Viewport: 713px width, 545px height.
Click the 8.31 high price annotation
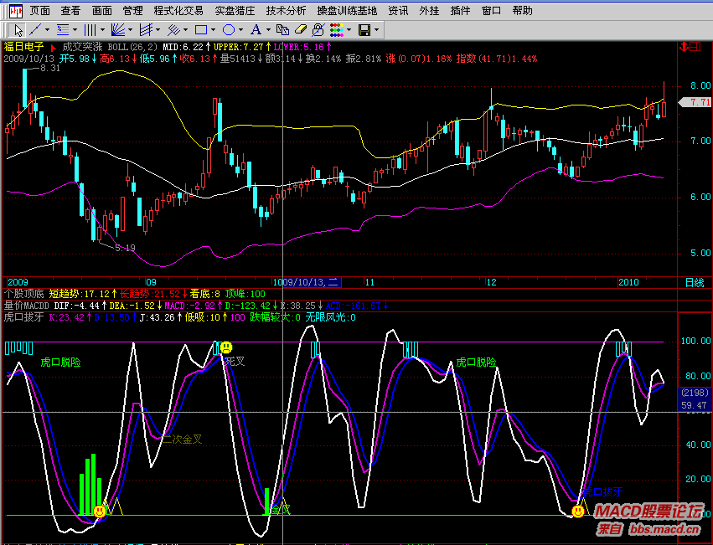[50, 68]
